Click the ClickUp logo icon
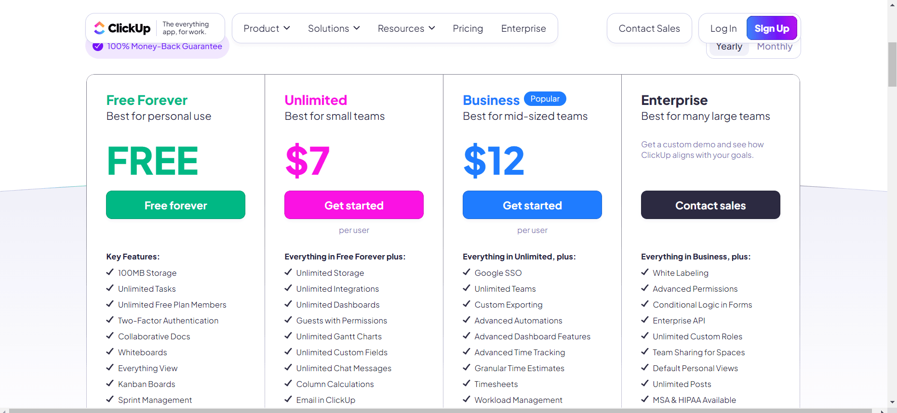This screenshot has height=413, width=897. [100, 28]
